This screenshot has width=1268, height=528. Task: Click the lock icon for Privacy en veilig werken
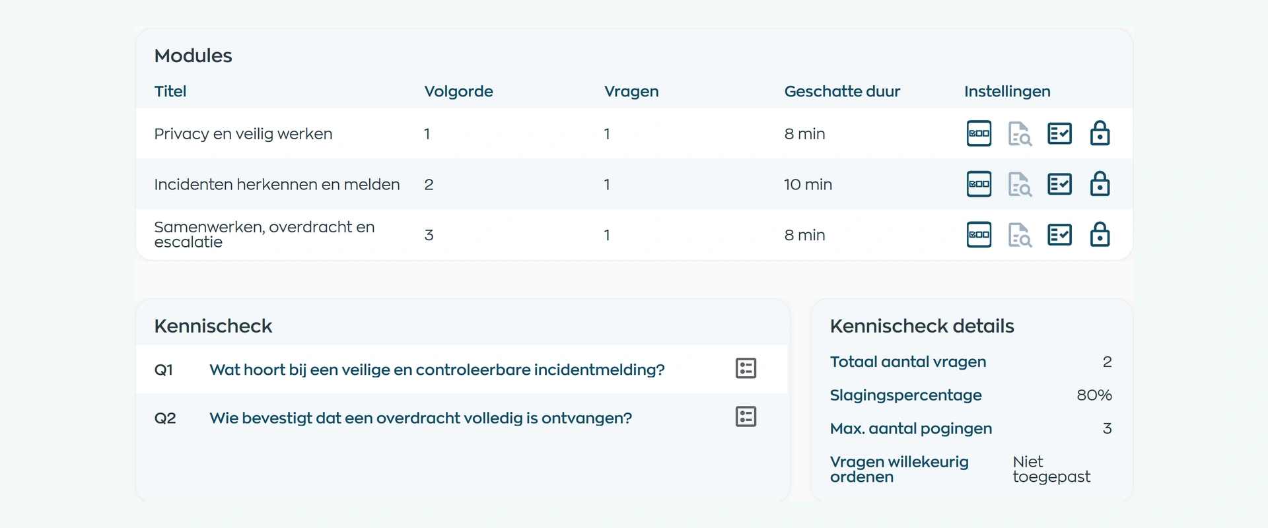point(1100,133)
